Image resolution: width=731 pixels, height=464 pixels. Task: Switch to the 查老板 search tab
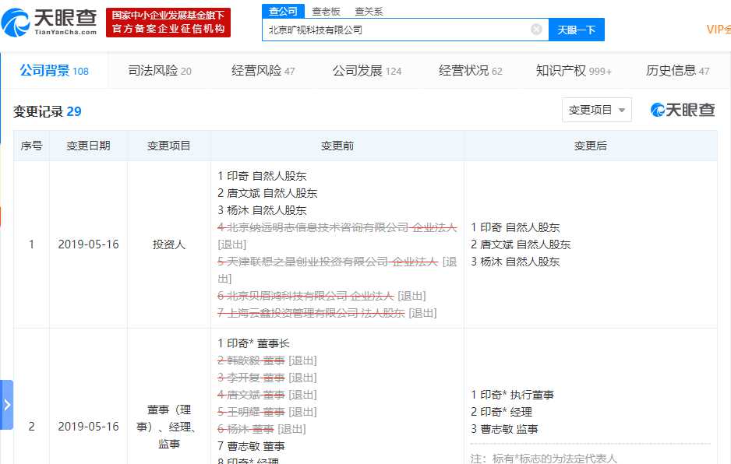(327, 12)
